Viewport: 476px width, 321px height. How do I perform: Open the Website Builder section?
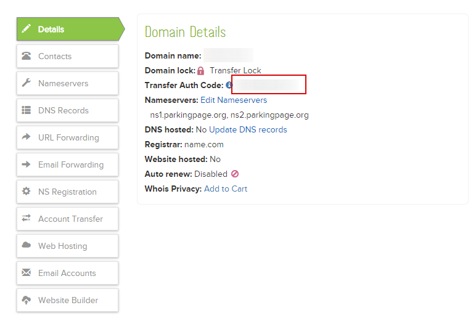click(x=67, y=300)
